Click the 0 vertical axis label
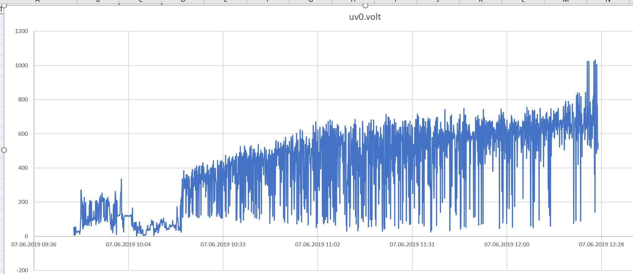633x274 pixels. (26, 236)
